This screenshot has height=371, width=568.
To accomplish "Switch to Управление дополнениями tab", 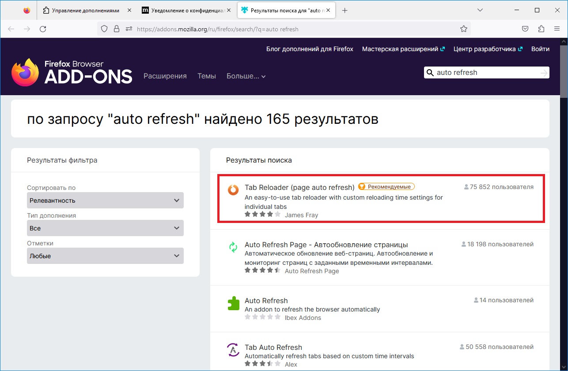I will pos(86,11).
